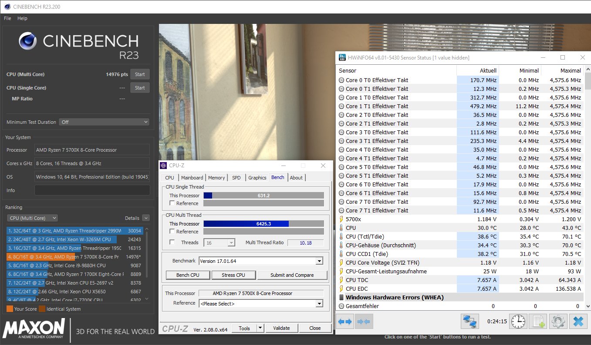This screenshot has height=345, width=591.
Task: Click the lightning icon next to CPU EDC
Action: [x=341, y=289]
